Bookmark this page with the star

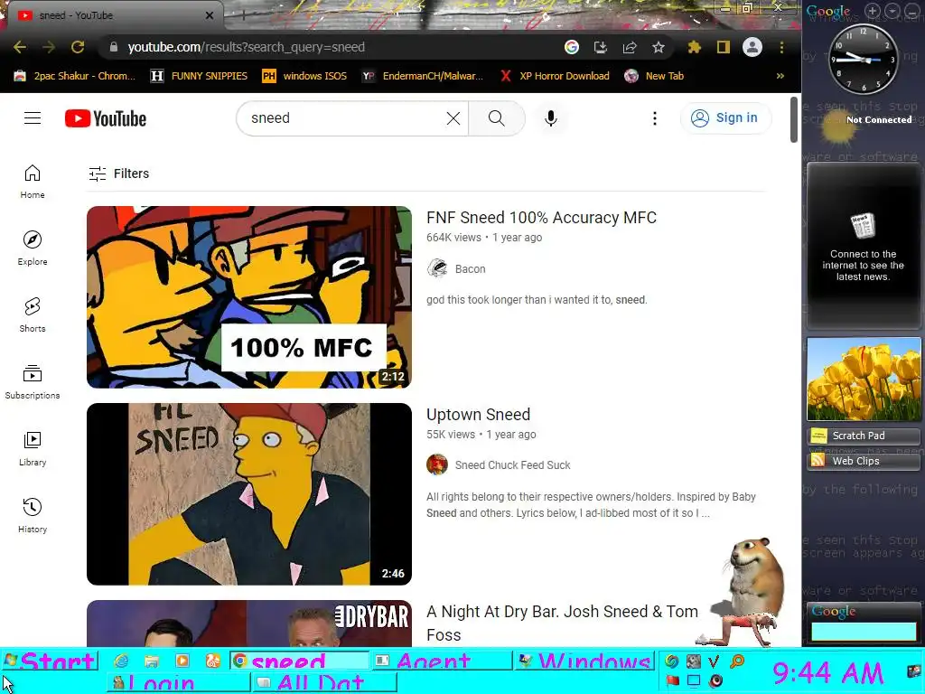click(659, 47)
